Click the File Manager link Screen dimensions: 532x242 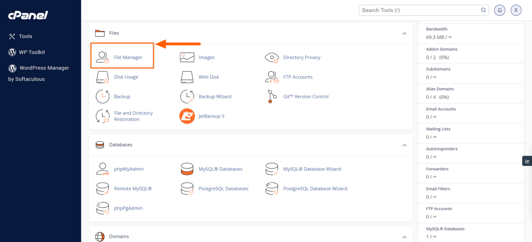pos(128,57)
